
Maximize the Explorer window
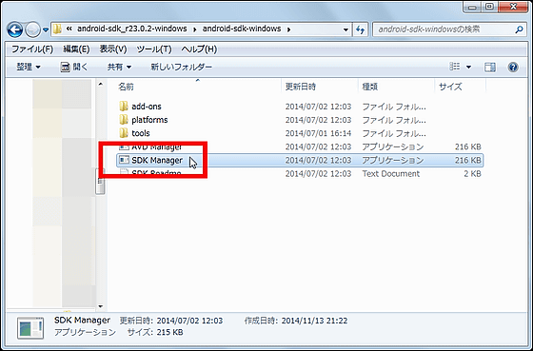[489, 7]
